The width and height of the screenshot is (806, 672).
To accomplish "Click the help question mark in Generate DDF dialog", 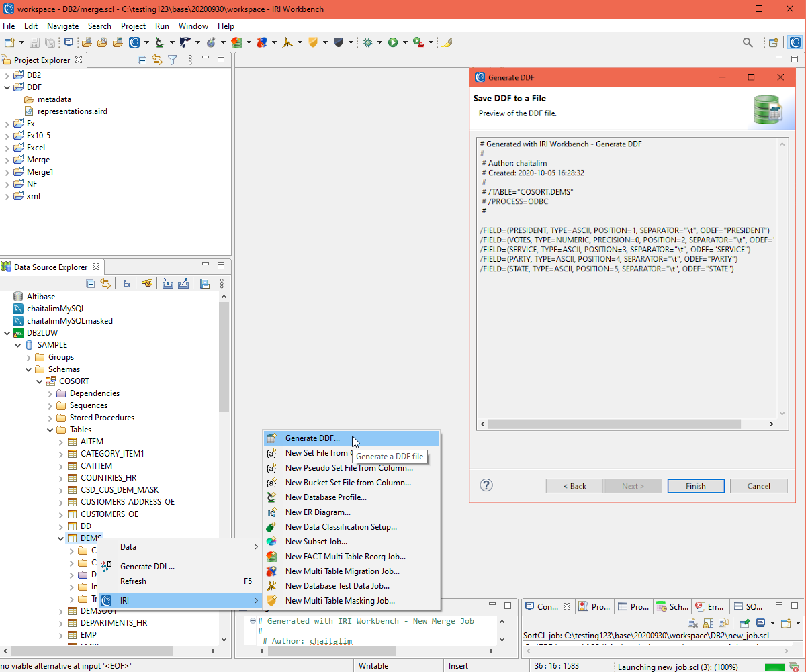I will pos(487,485).
